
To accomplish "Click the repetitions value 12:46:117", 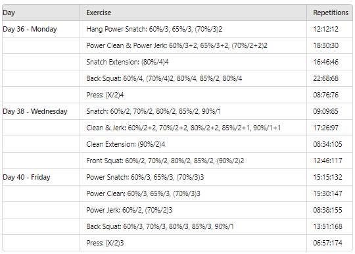I will (327, 161).
